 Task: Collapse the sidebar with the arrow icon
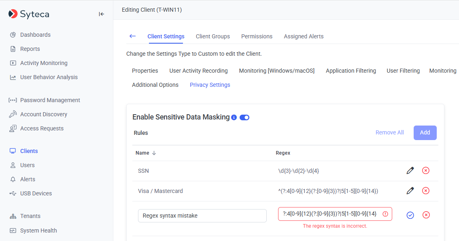(x=102, y=14)
